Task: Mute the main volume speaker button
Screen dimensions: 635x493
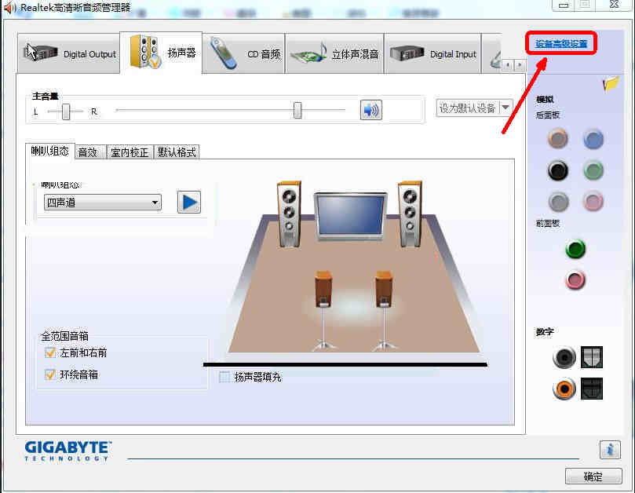Action: pos(370,110)
